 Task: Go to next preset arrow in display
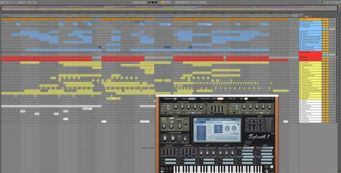pyautogui.click(x=239, y=120)
